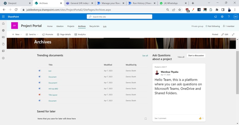Open the Projects navigation item

pyautogui.click(x=71, y=26)
